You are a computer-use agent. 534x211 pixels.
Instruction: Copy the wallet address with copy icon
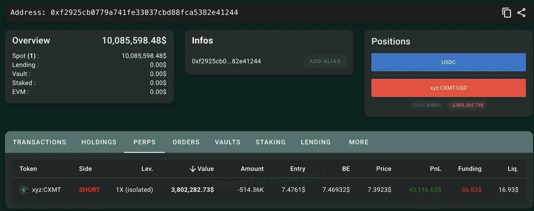[506, 12]
